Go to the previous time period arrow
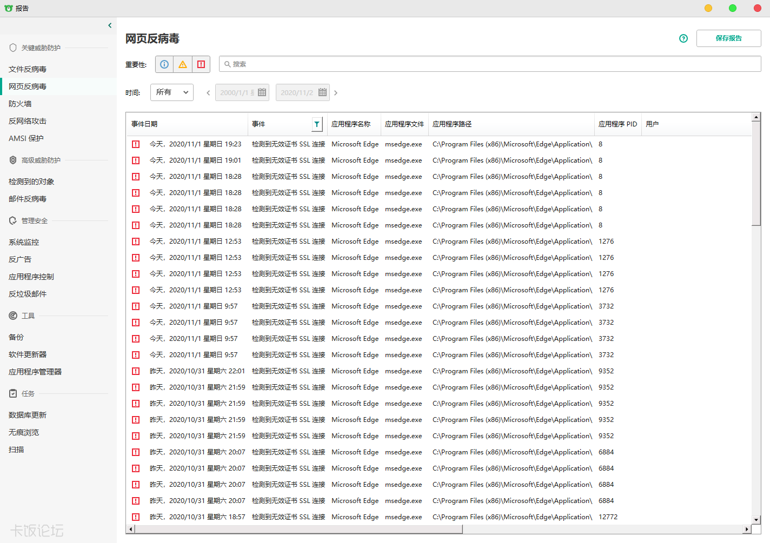 tap(208, 93)
